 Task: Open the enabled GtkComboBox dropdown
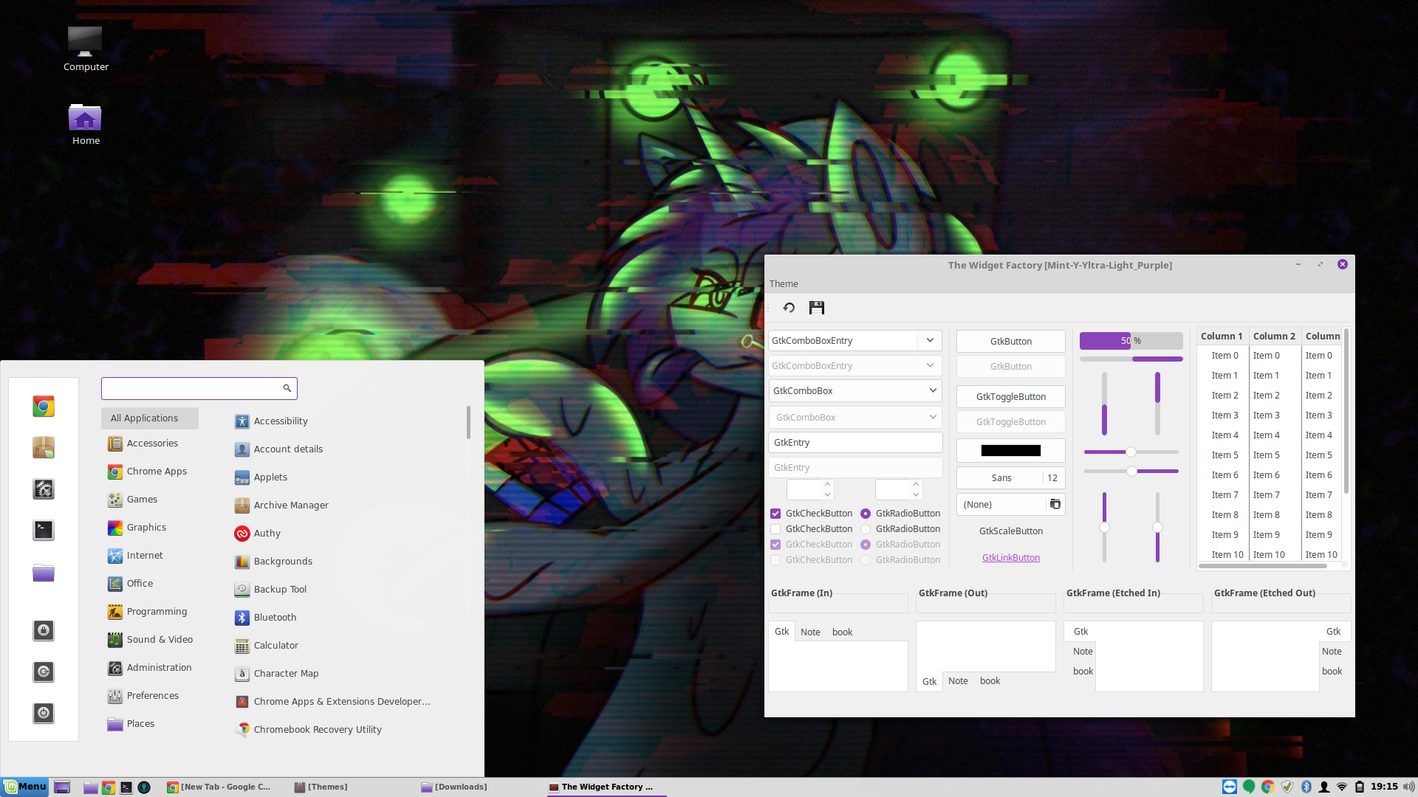click(x=855, y=390)
